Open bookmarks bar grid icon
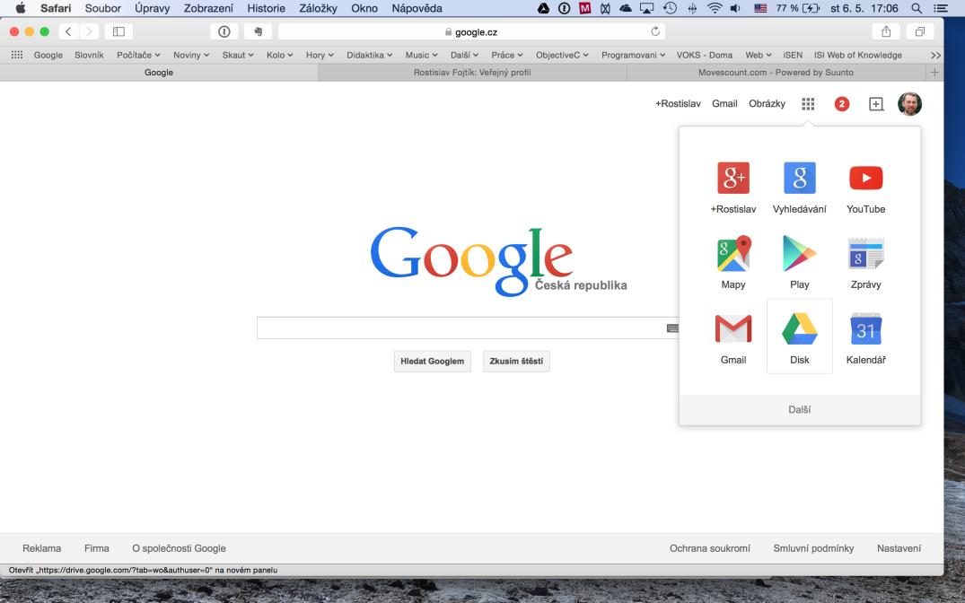The image size is (965, 603). coord(17,55)
